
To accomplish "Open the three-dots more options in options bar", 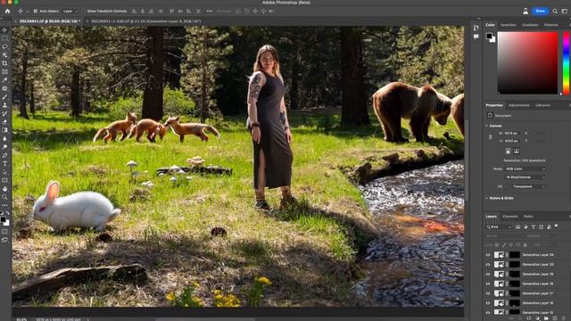I will point(210,12).
